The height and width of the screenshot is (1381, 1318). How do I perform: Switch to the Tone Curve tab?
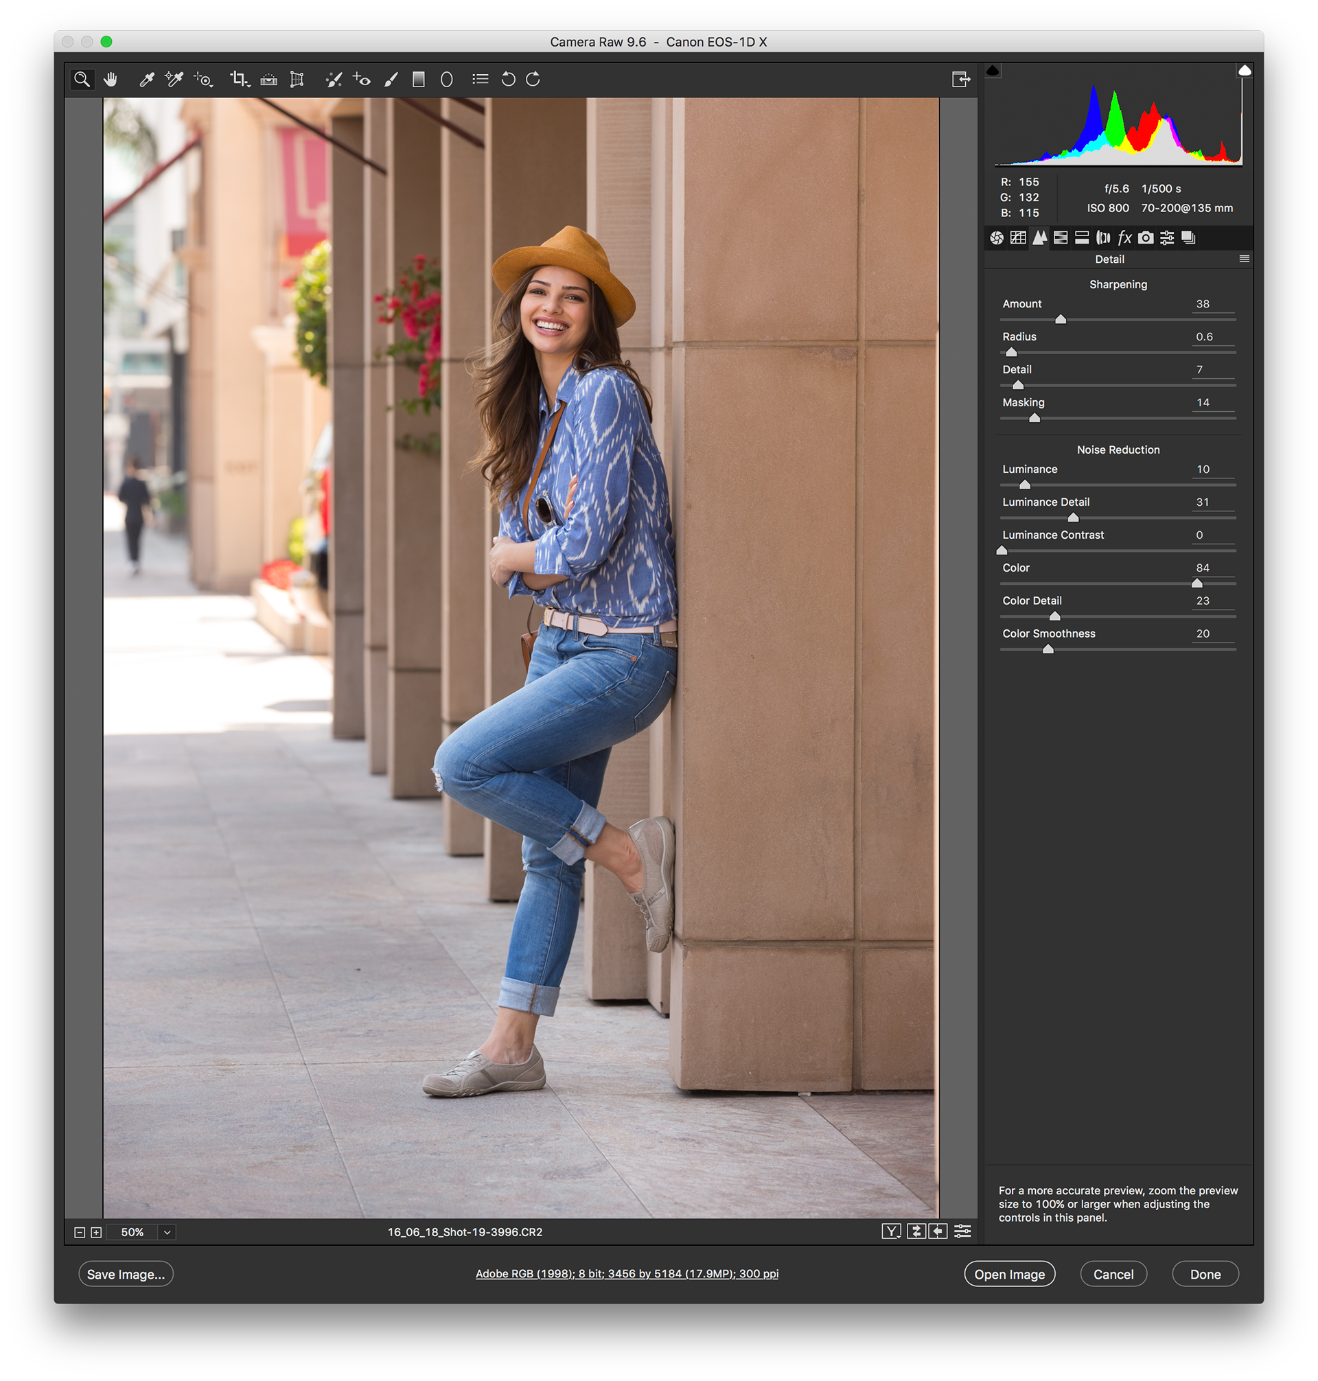click(x=1018, y=238)
